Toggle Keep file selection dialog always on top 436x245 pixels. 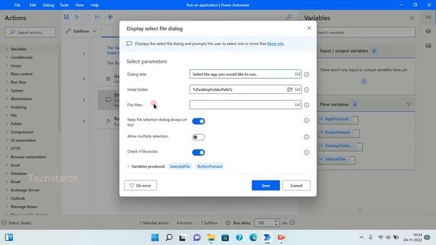tap(198, 121)
